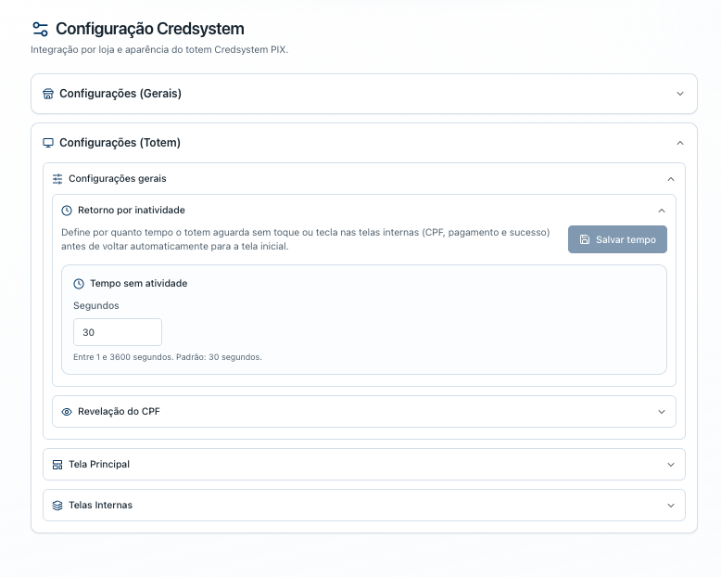The width and height of the screenshot is (721, 577).
Task: Click the clock icon beside Tempo sem atividade
Action: pos(79,284)
